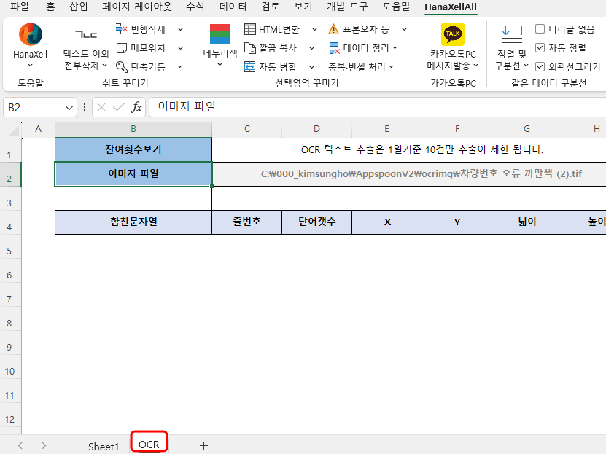The image size is (606, 454).
Task: Click the 테두리색 color swatch button
Action: coord(220,34)
